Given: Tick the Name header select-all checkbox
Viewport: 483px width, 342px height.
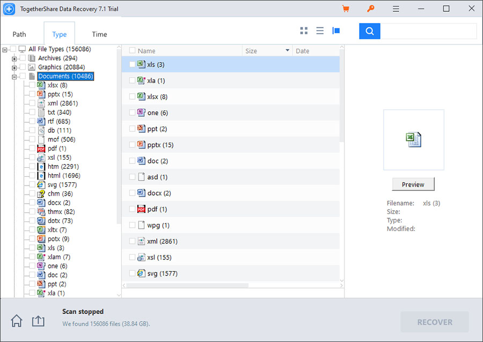Looking at the screenshot, I should [x=132, y=50].
